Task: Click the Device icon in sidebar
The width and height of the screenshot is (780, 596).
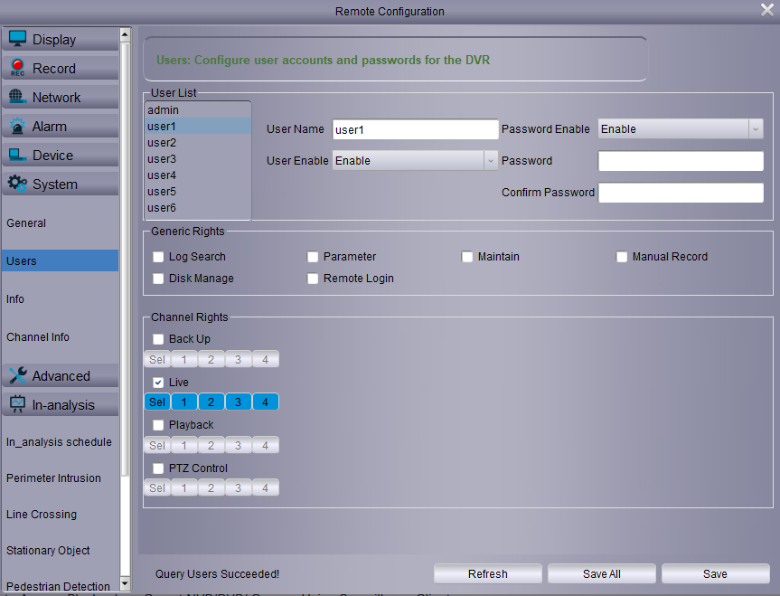Action: click(x=17, y=155)
